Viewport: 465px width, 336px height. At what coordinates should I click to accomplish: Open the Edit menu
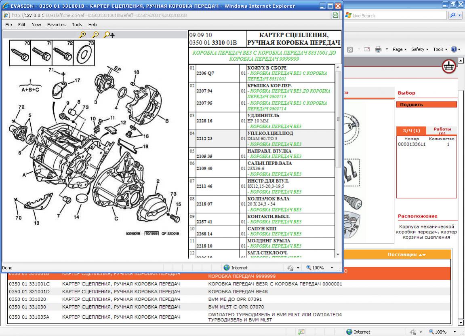tap(22, 25)
